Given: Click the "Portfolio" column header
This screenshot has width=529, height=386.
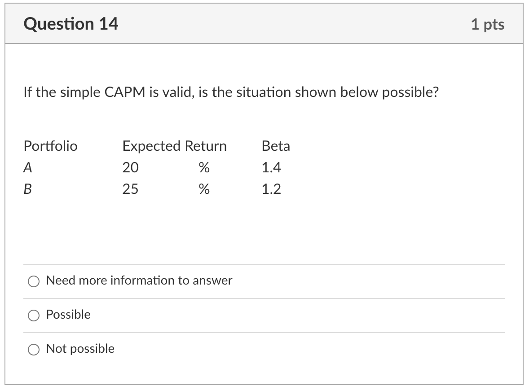Looking at the screenshot, I should pos(50,146).
